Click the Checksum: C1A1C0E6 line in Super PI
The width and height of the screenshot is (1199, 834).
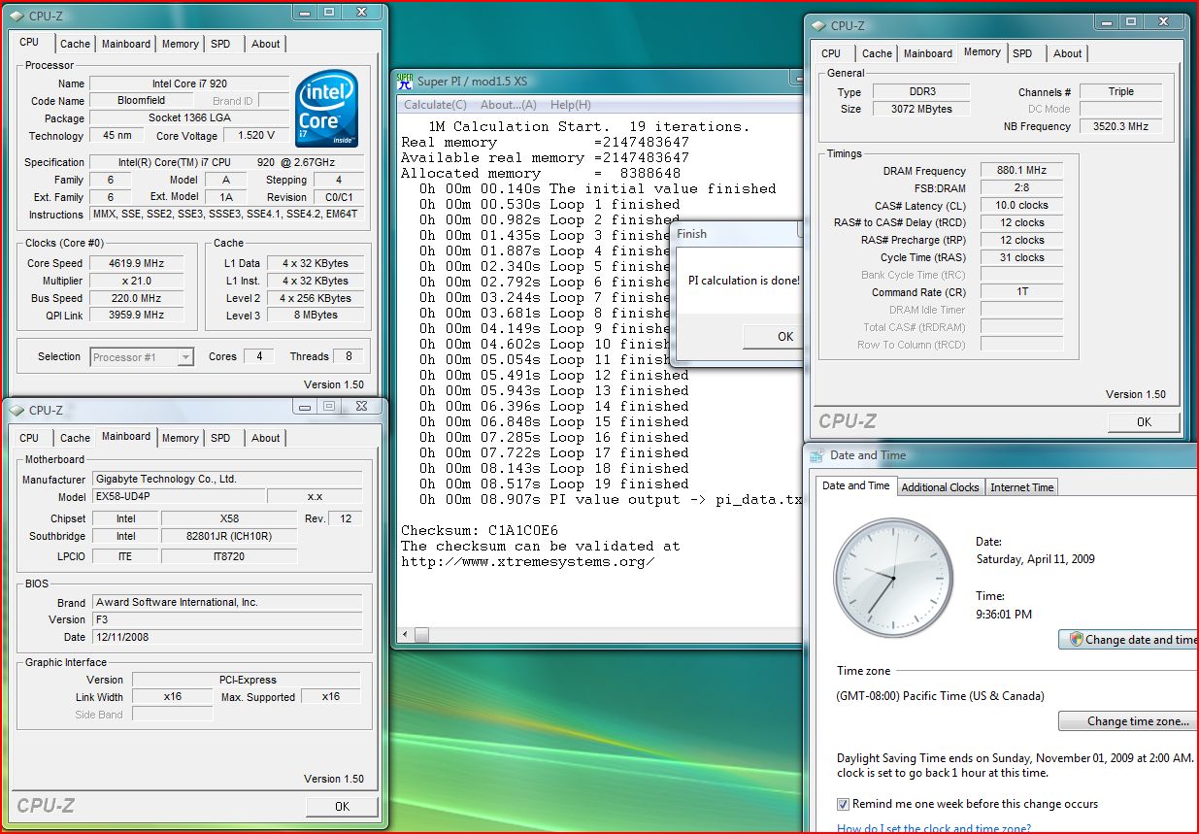point(480,530)
